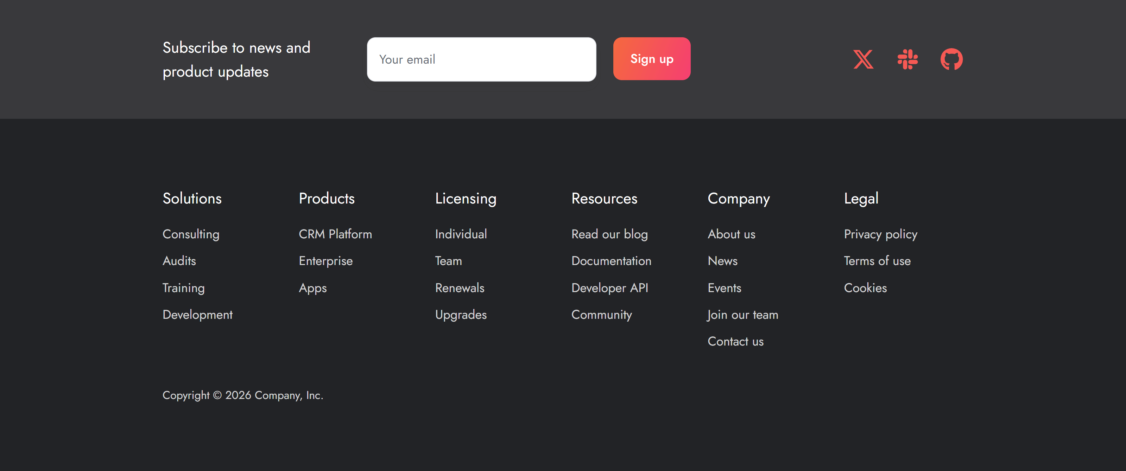Visit the Developer API link
1126x471 pixels.
[609, 288]
